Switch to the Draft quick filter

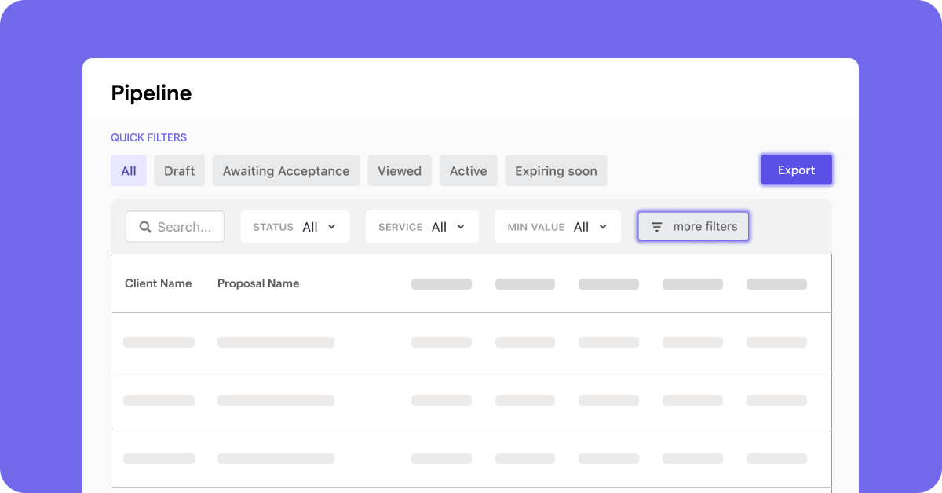click(x=179, y=170)
